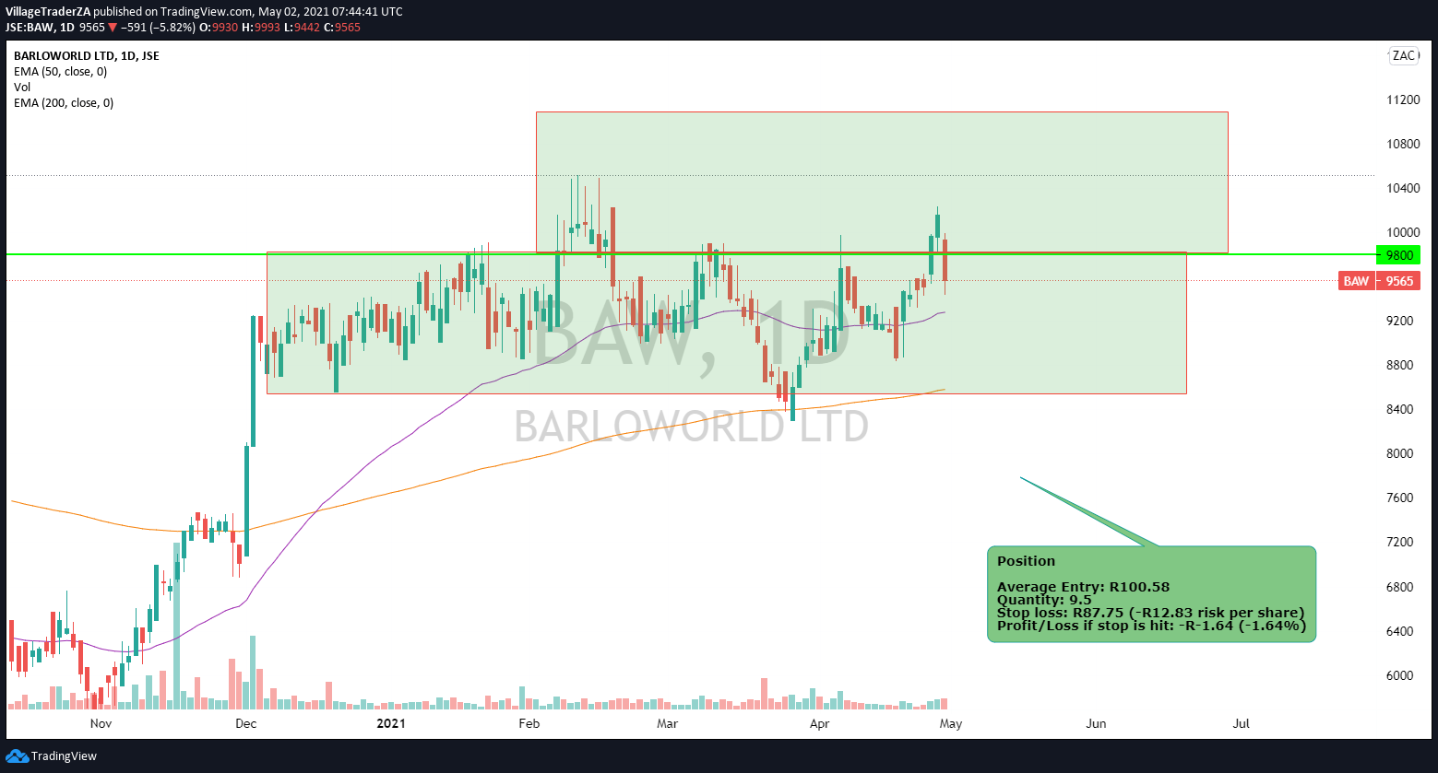This screenshot has height=773, width=1438.
Task: Open the EMA (200, close, 0) legend
Action: click(x=64, y=103)
